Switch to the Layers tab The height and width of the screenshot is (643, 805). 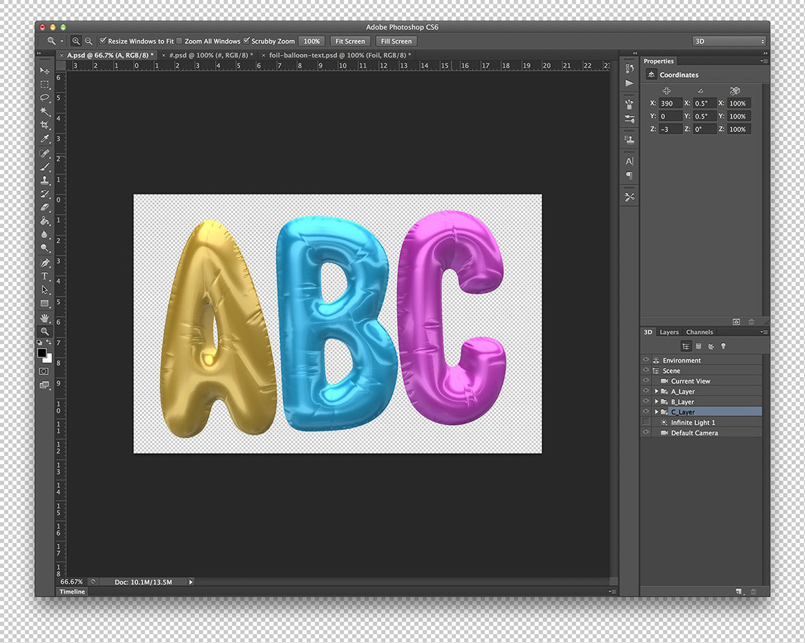tap(669, 332)
